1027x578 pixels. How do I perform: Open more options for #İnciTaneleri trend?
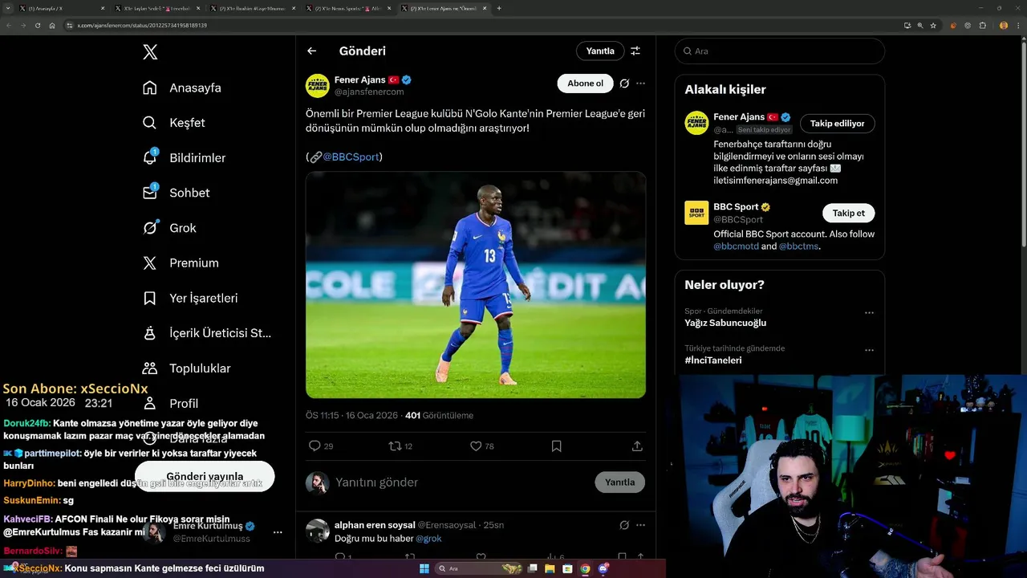click(x=869, y=351)
